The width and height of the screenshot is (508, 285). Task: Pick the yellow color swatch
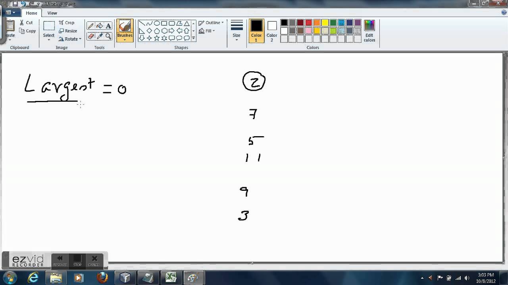click(x=325, y=23)
